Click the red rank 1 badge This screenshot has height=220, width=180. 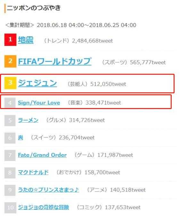coord(10,40)
